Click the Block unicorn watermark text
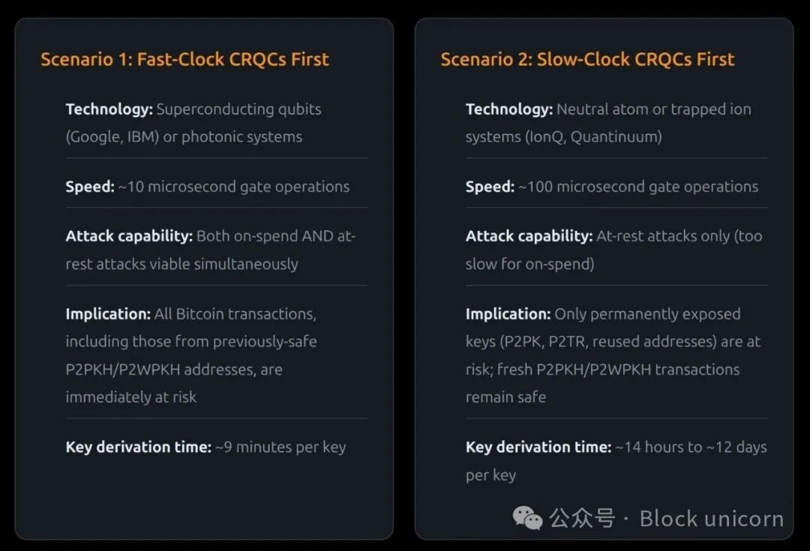The height and width of the screenshot is (551, 810). click(711, 518)
